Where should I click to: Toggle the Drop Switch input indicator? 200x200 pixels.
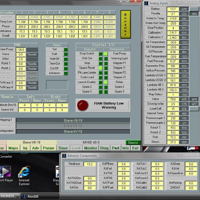100,54
